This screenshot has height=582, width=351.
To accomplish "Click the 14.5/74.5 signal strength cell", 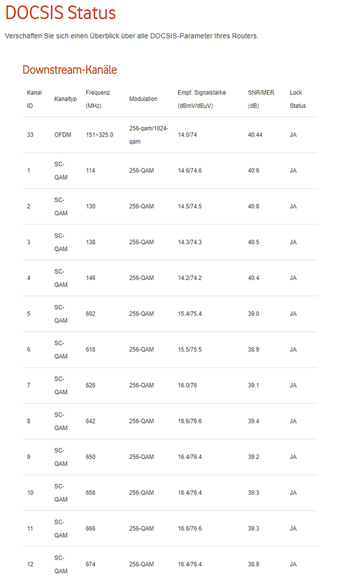I will [x=189, y=206].
